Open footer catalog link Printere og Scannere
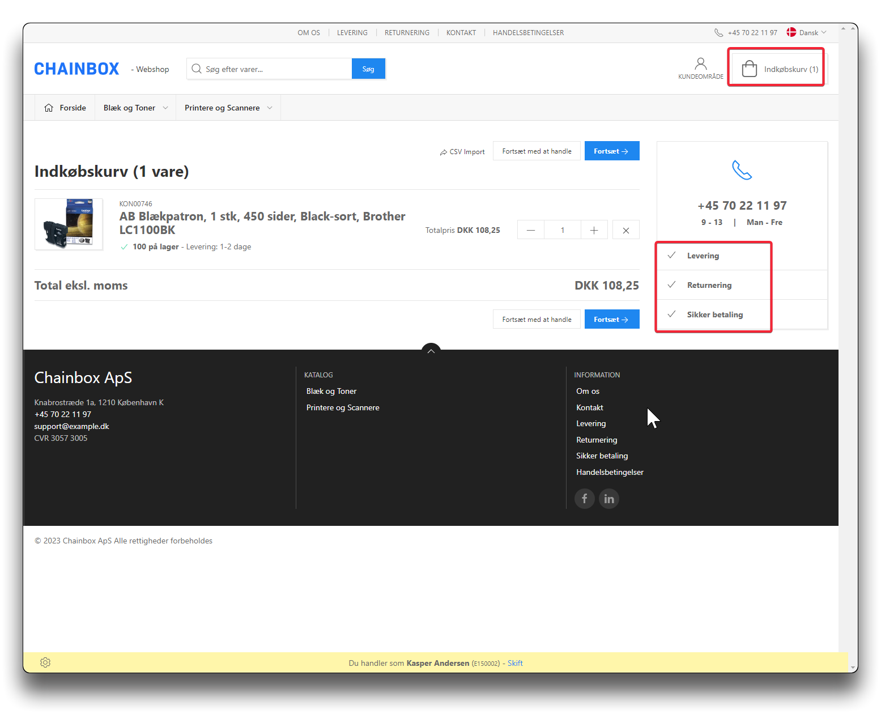 343,407
